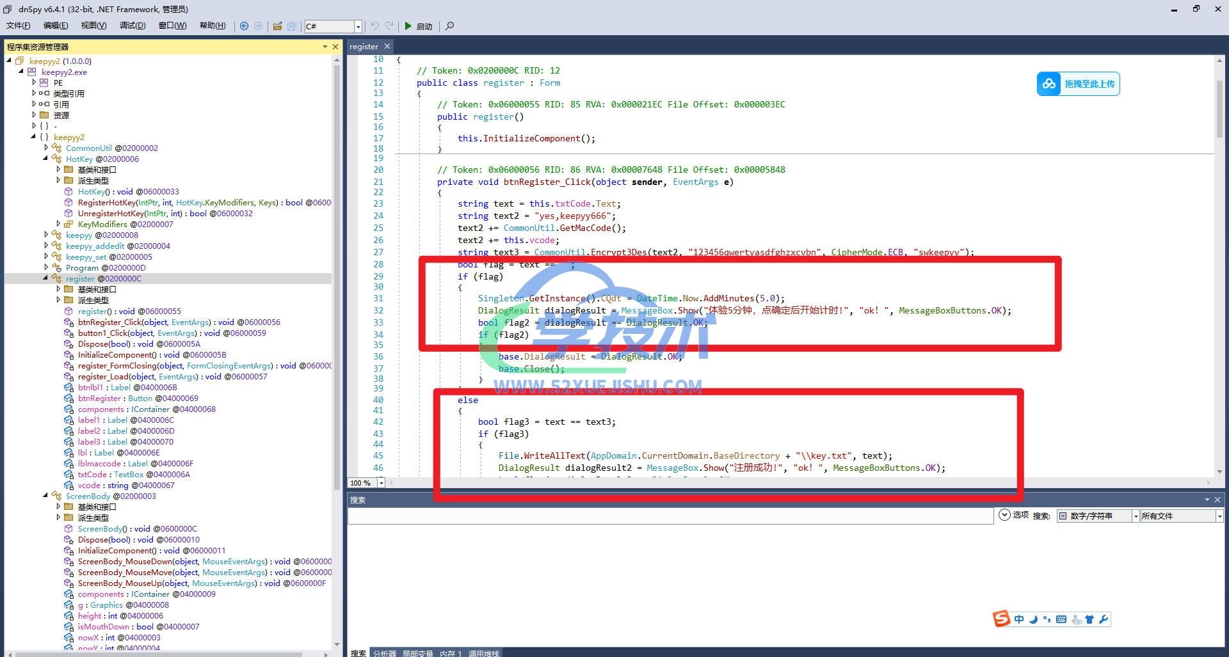Click the Form base class link
The image size is (1229, 657).
(550, 83)
